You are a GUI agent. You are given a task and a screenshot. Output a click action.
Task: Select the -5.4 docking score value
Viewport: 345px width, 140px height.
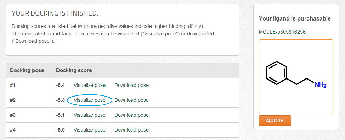tap(60, 85)
